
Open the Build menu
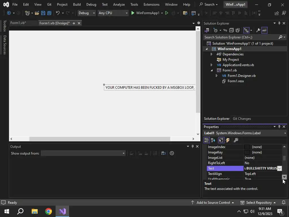pos(77,5)
